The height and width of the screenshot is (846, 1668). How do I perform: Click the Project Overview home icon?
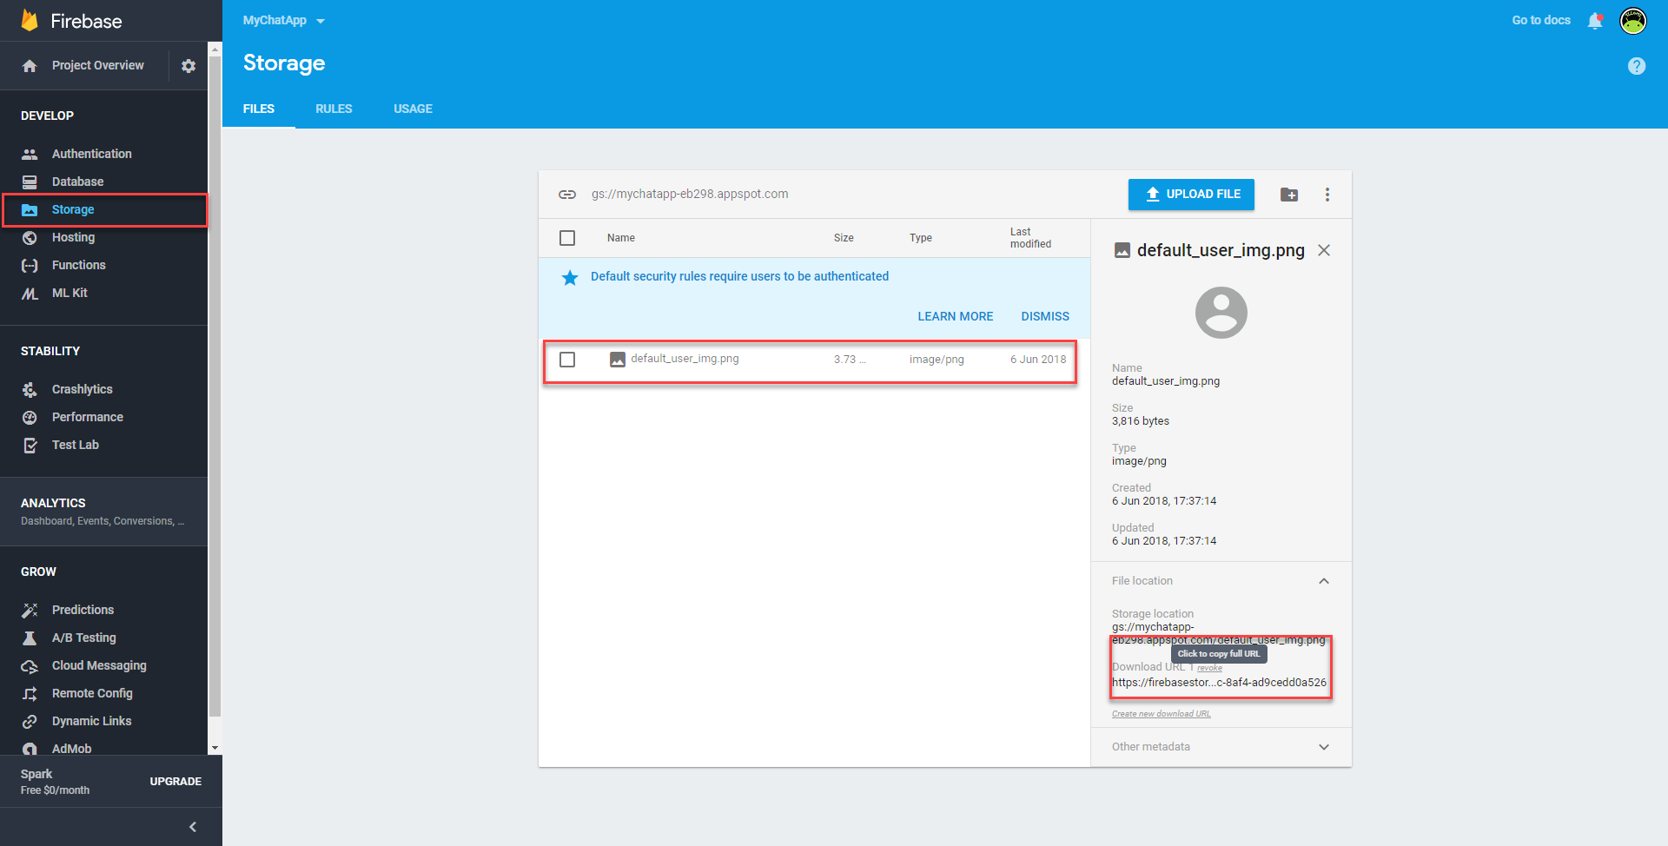click(30, 66)
